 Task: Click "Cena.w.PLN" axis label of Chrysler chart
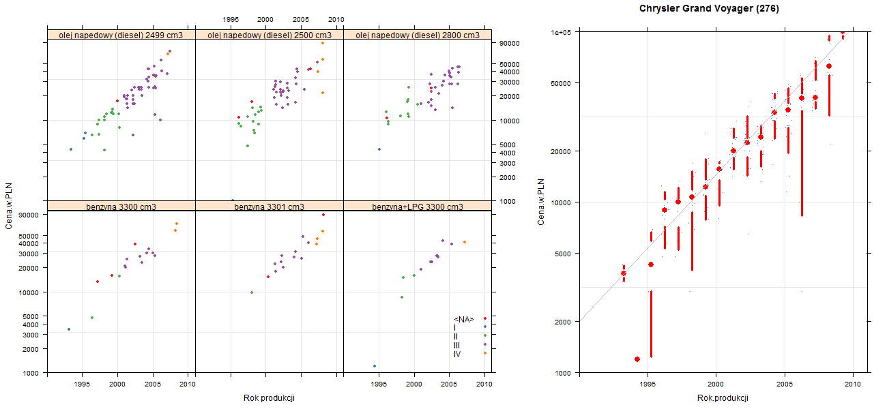point(541,202)
